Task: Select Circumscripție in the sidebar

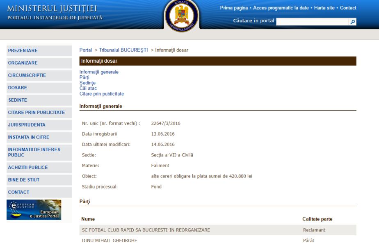Action: (x=27, y=75)
